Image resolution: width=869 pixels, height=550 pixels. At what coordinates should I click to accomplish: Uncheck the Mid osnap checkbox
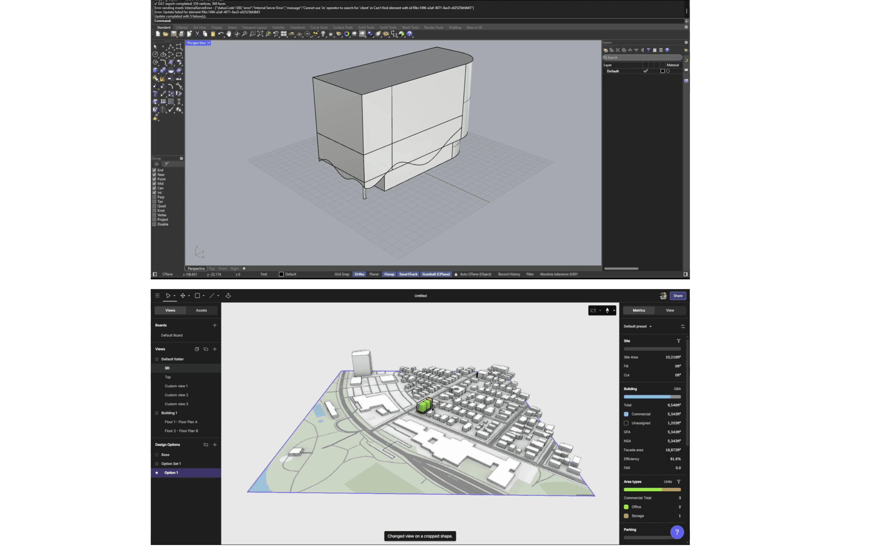pyautogui.click(x=154, y=184)
